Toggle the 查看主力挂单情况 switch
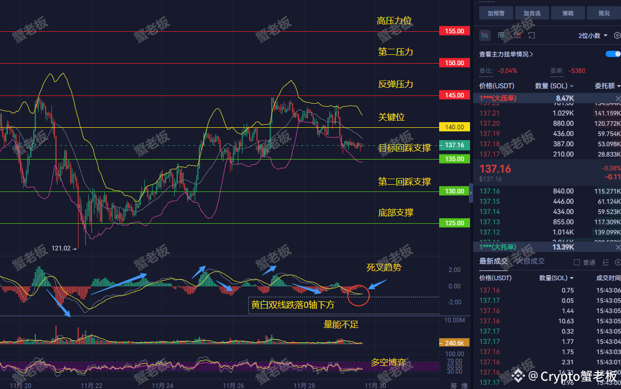This screenshot has width=621, height=389. point(613,54)
